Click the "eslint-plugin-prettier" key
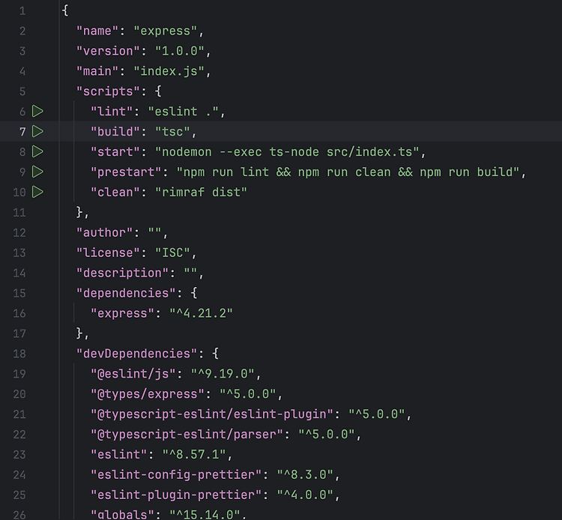The width and height of the screenshot is (562, 520). (x=176, y=495)
